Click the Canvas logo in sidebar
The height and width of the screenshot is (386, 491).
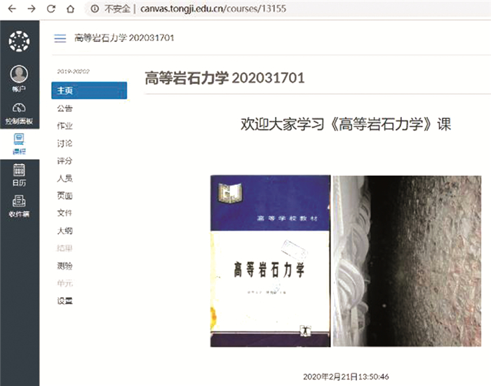pos(19,41)
